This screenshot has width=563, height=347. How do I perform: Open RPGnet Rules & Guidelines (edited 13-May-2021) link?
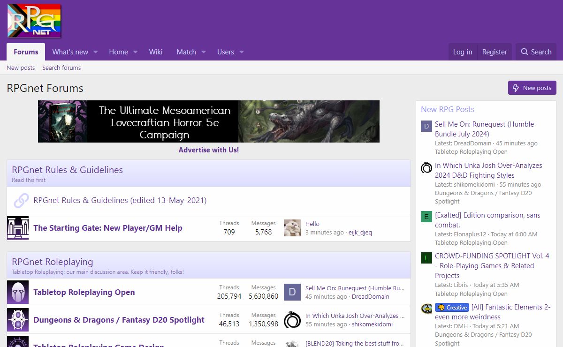click(x=120, y=200)
